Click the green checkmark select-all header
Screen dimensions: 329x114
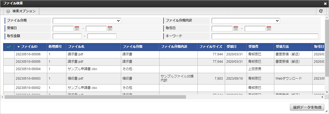click(x=9, y=47)
